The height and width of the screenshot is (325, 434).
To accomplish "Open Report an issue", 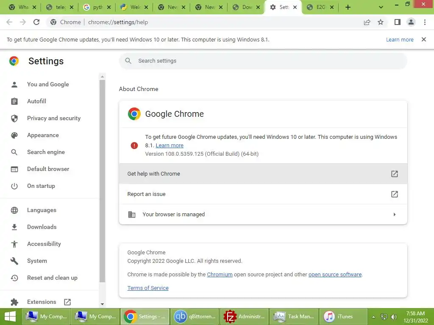I will click(x=263, y=194).
